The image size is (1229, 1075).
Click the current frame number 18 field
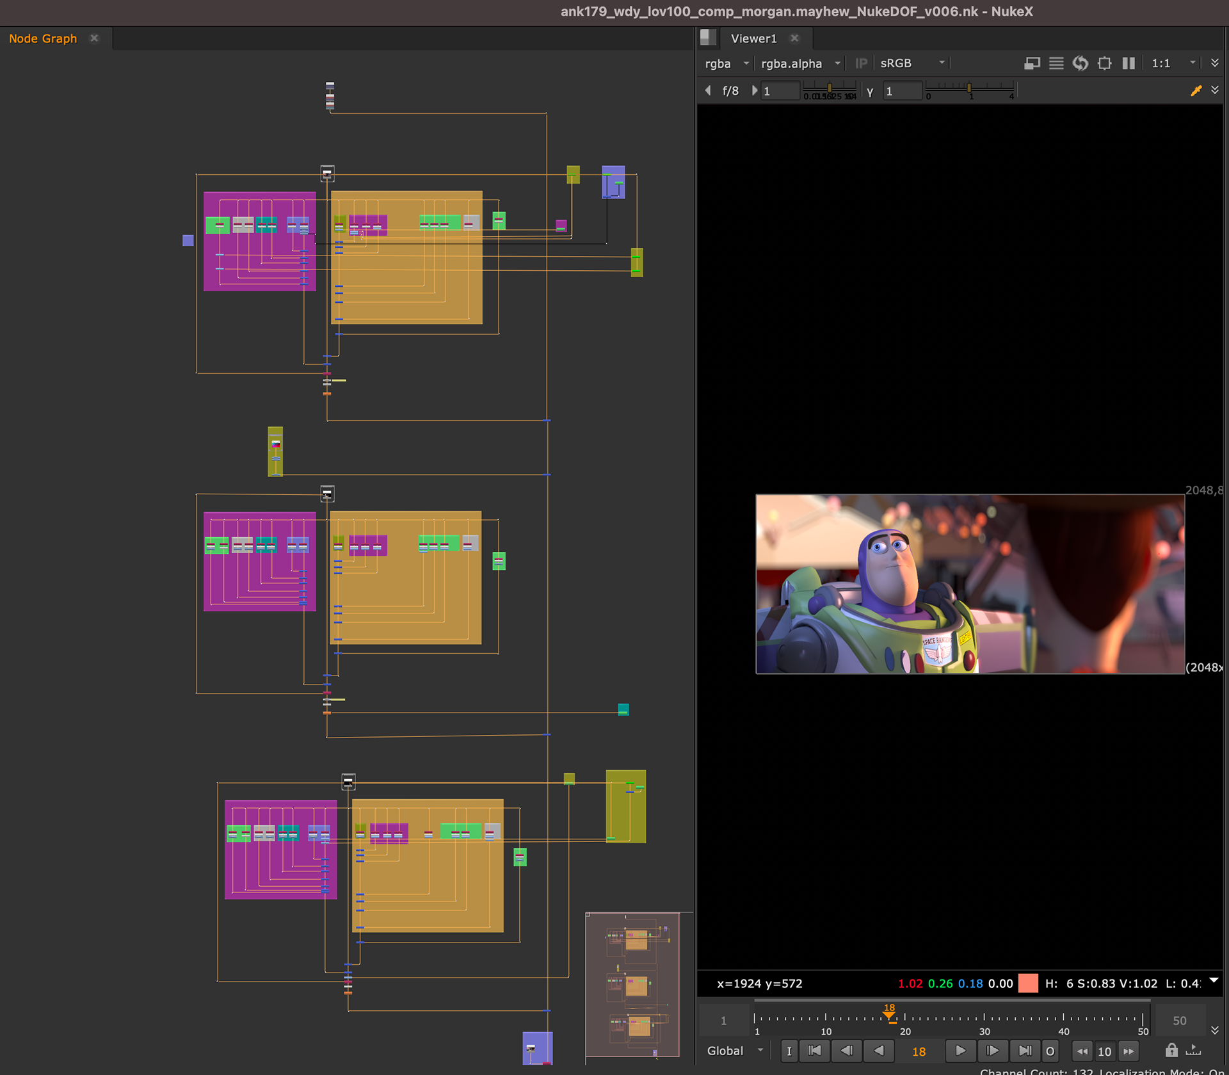point(919,1051)
